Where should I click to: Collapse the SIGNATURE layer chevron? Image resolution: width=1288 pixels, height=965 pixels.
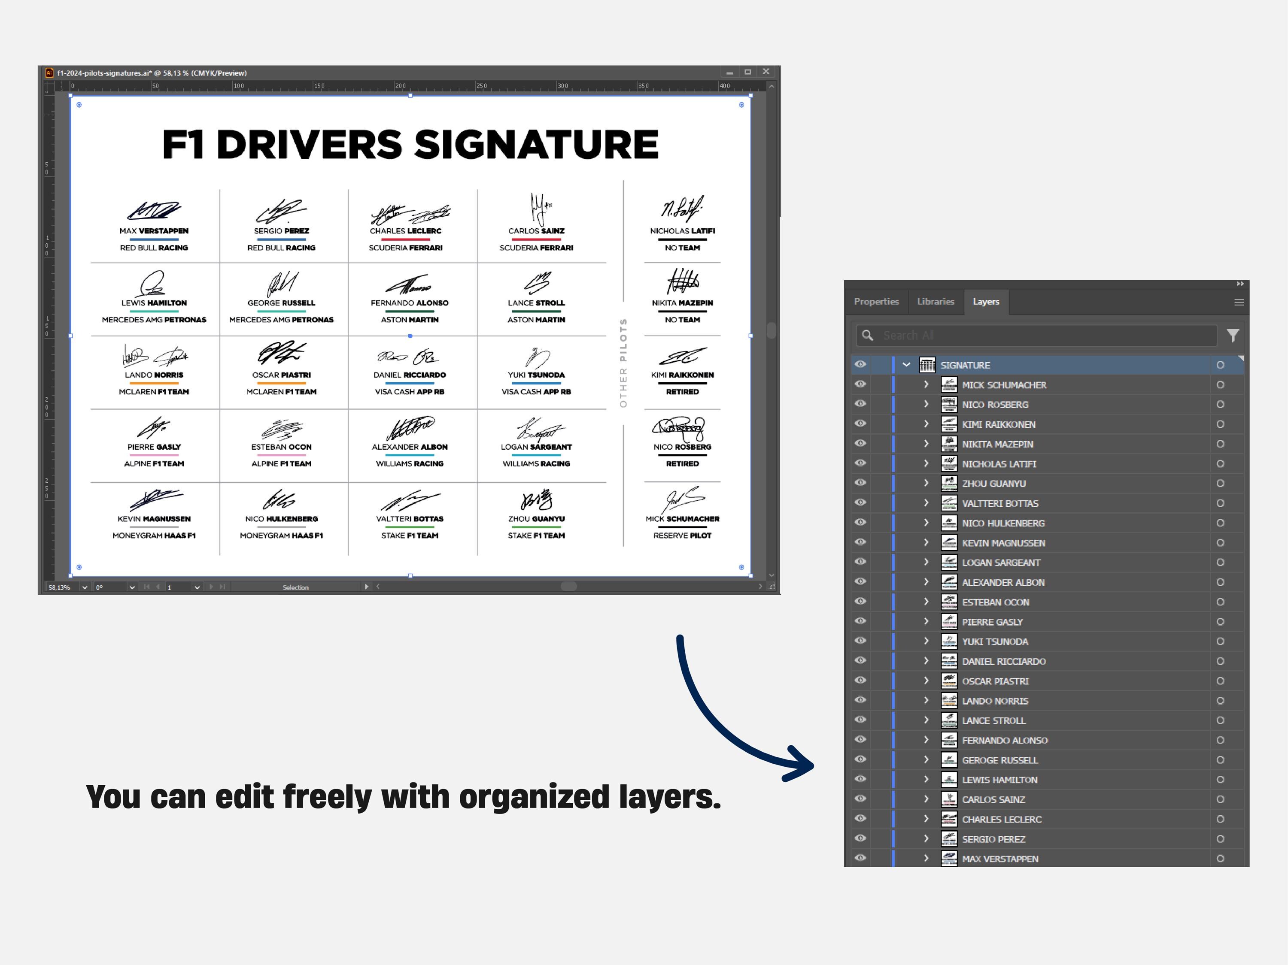[x=905, y=365]
